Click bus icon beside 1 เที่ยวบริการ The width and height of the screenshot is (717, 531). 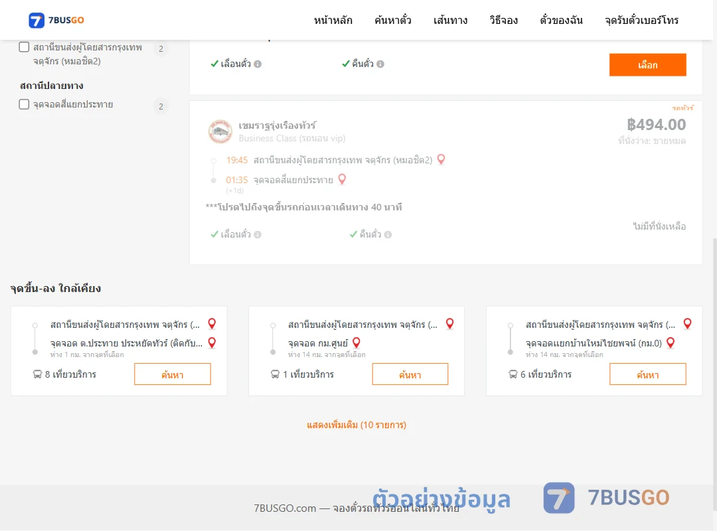tap(276, 374)
